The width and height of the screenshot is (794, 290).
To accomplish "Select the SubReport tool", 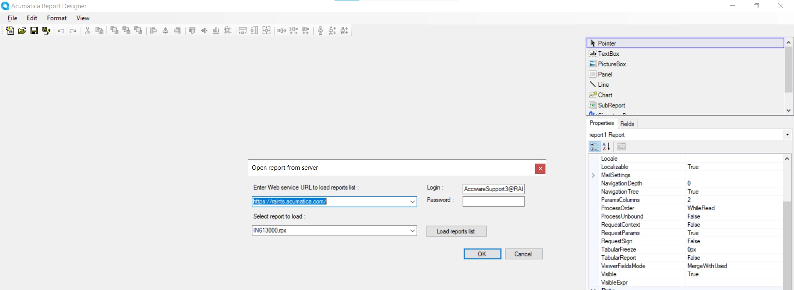I will [x=685, y=105].
